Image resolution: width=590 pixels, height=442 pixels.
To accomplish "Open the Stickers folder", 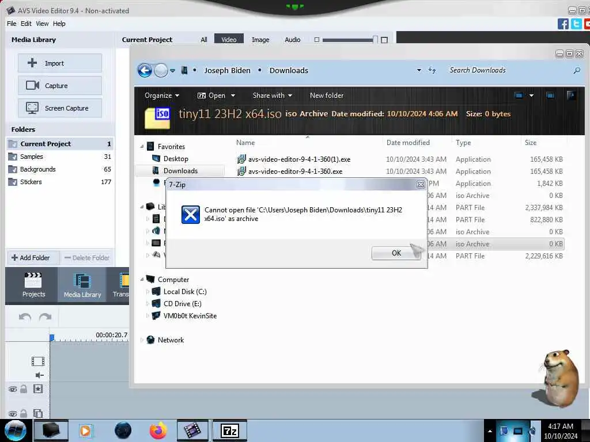I will pos(60,182).
